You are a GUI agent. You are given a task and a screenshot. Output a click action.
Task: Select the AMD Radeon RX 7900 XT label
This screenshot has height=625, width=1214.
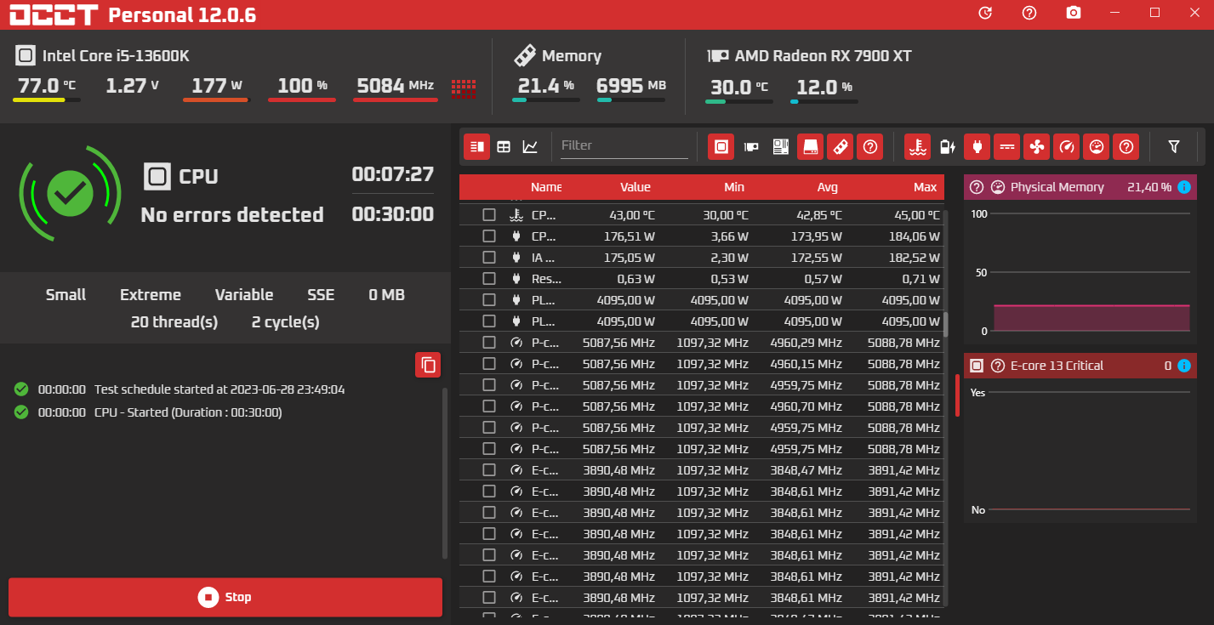point(823,56)
